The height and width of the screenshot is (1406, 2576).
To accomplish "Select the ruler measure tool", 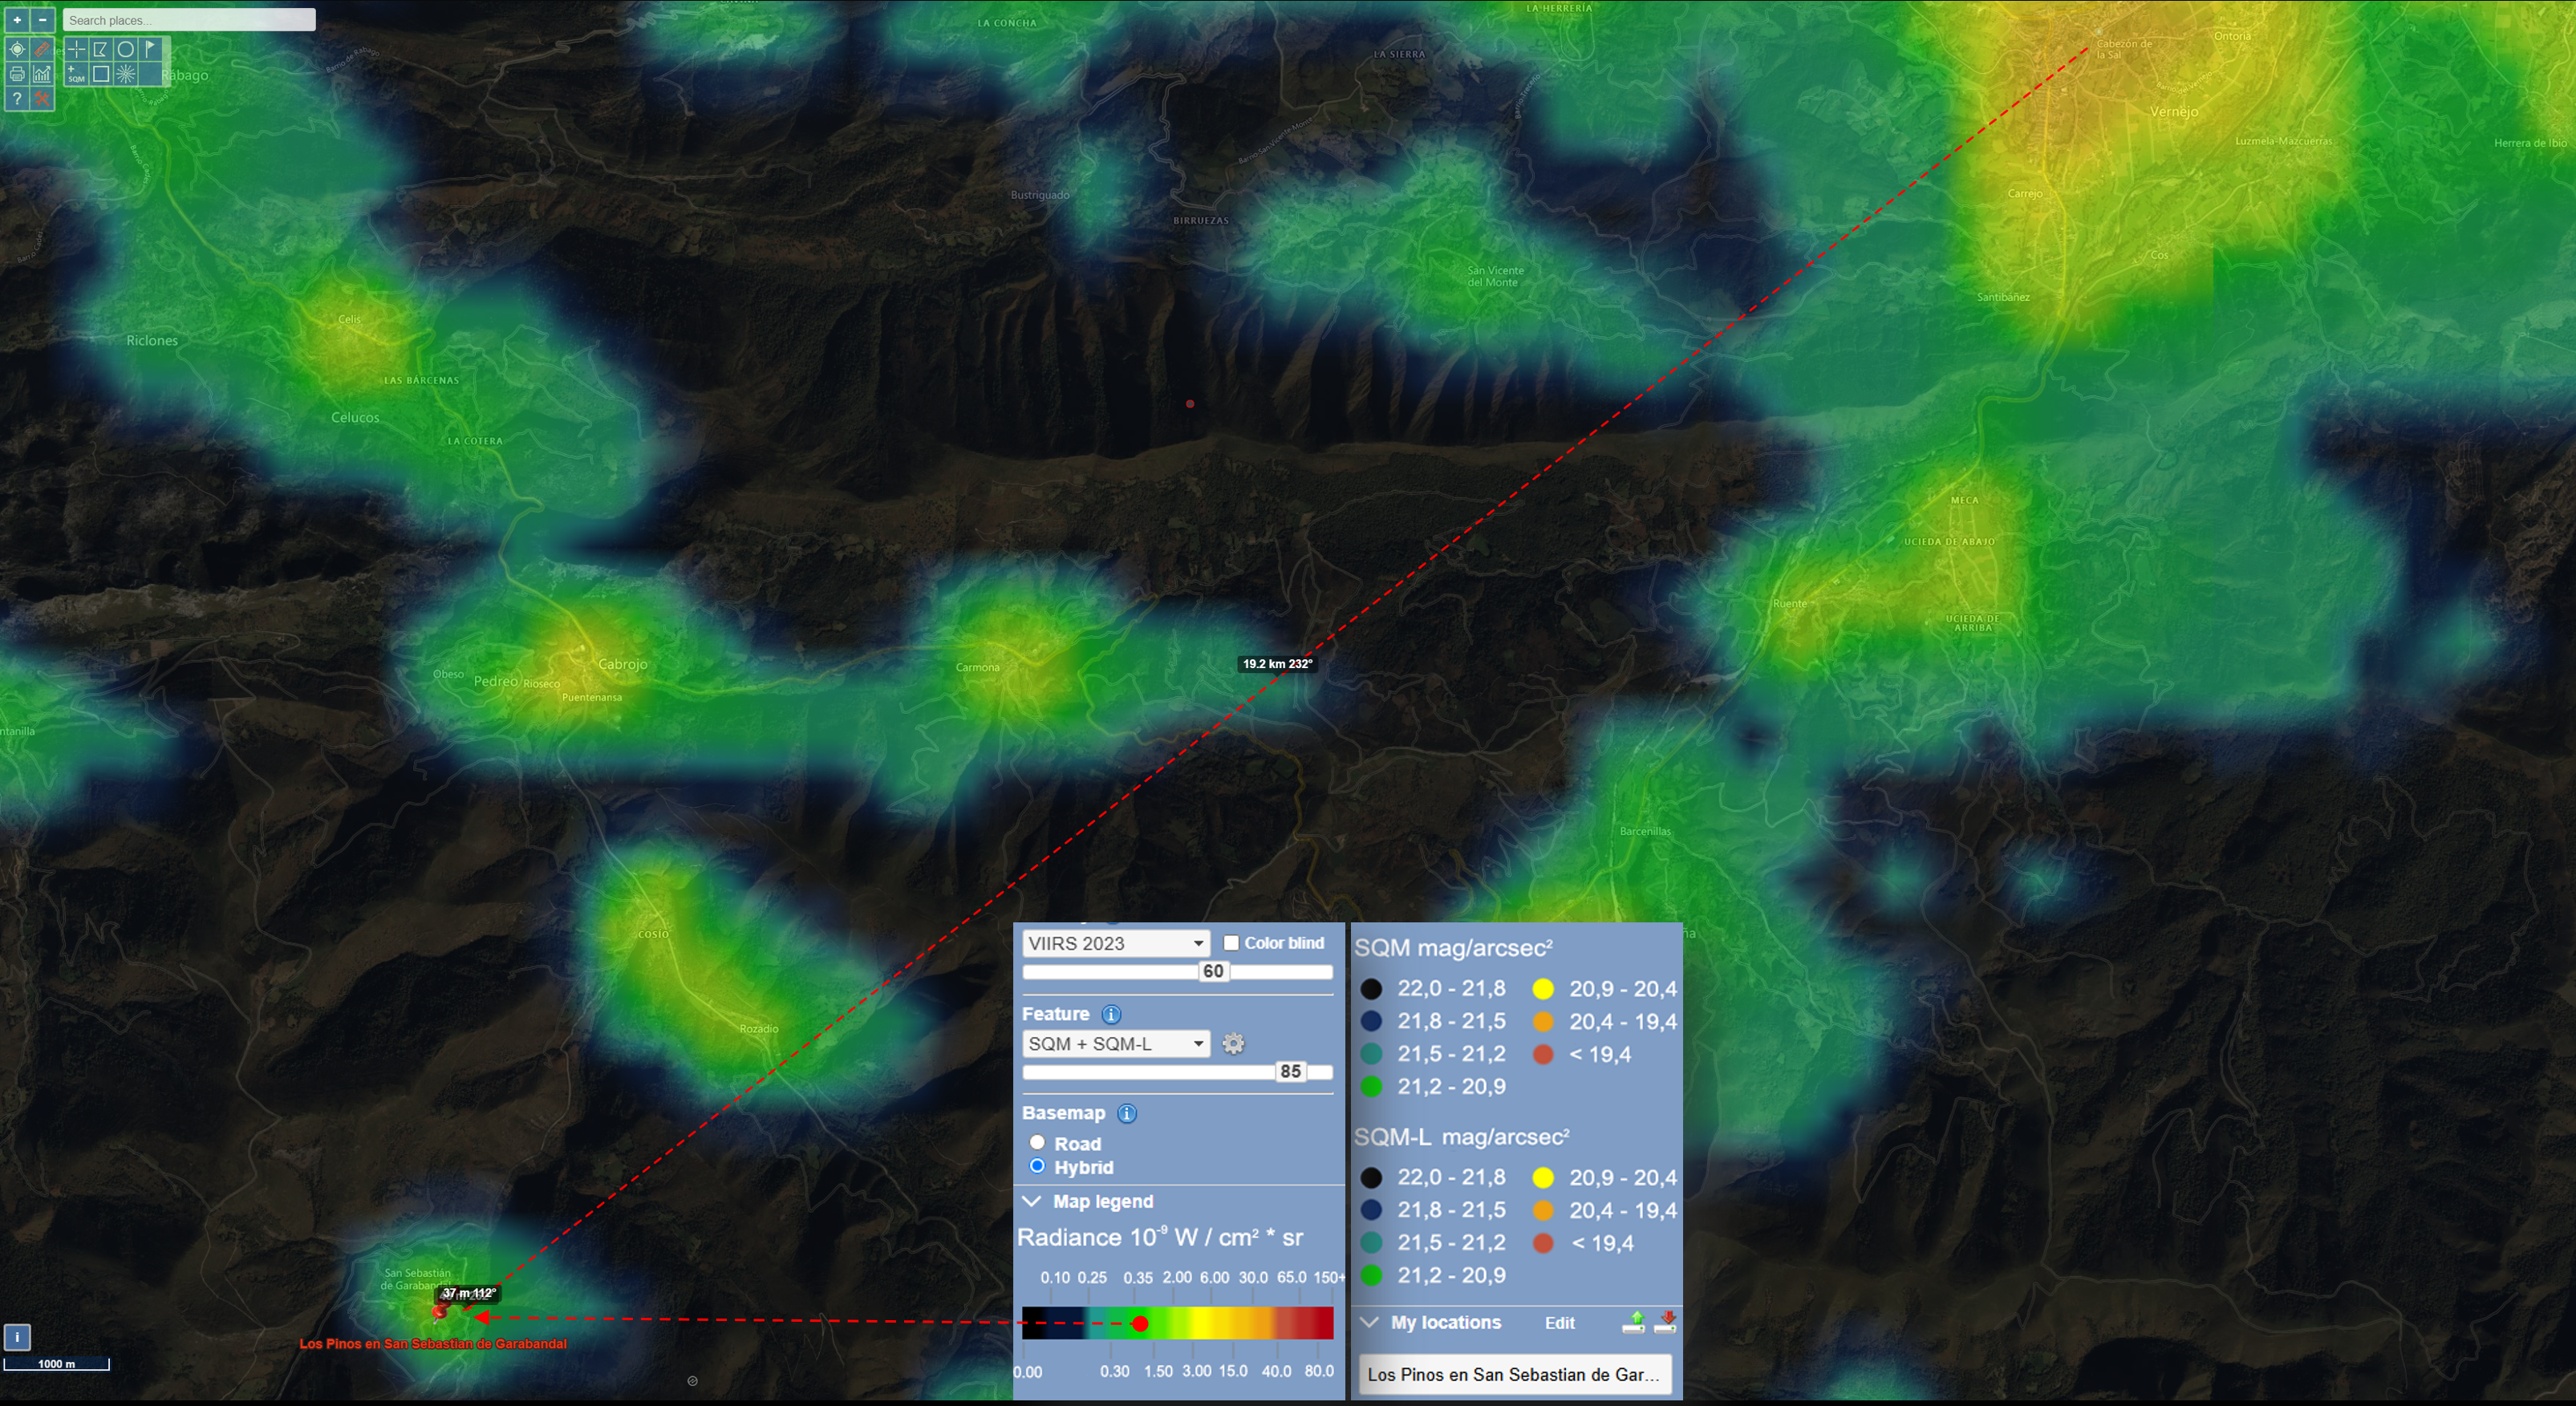I will tap(42, 49).
